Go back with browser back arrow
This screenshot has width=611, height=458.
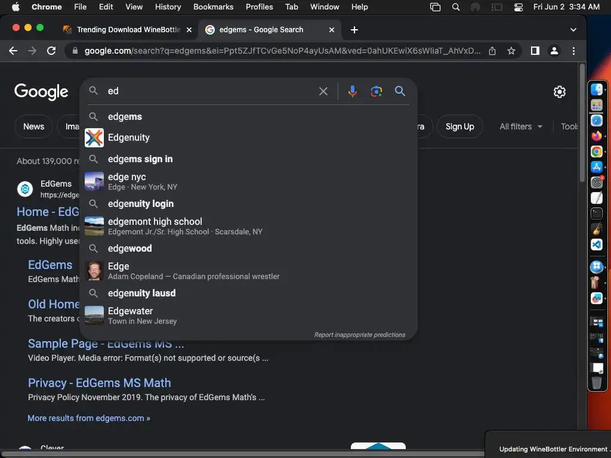13,51
